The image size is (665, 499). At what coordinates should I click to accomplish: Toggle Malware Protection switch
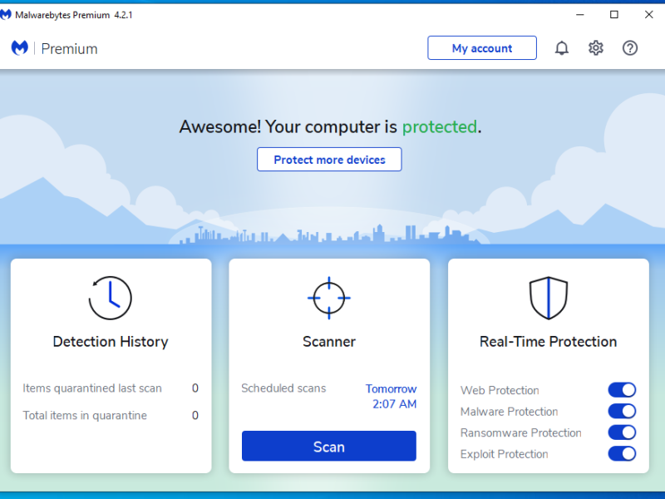622,411
